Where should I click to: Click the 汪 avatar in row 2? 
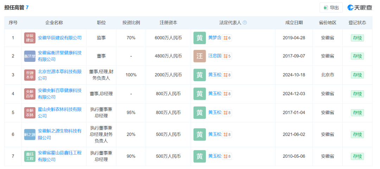[199, 56]
